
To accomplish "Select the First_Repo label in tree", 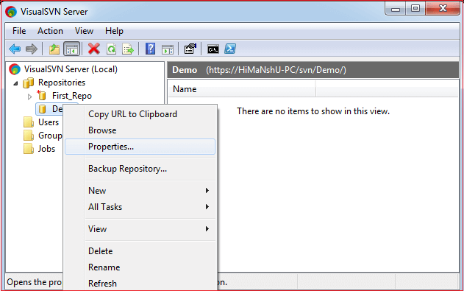I will click(72, 96).
